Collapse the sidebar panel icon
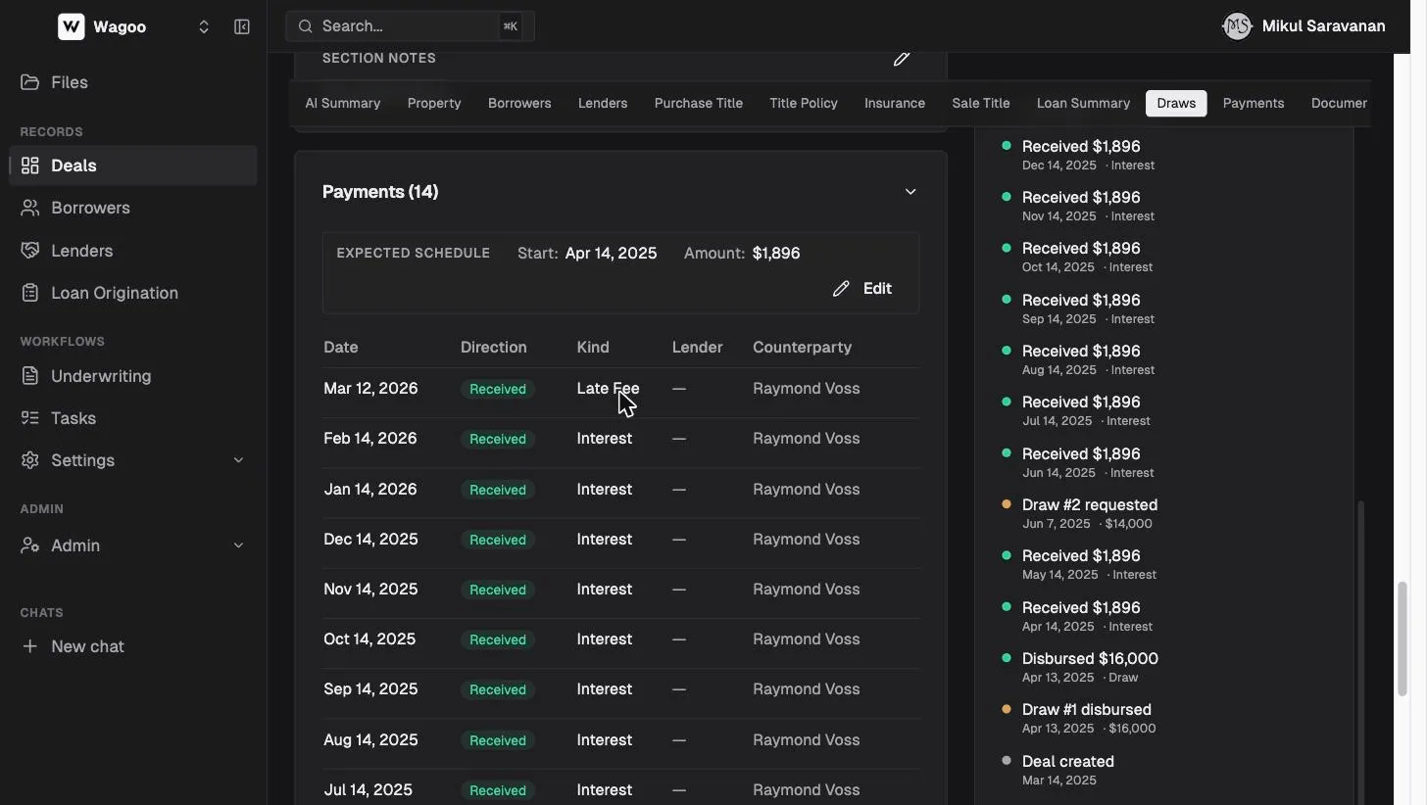1427x805 pixels. [x=242, y=27]
